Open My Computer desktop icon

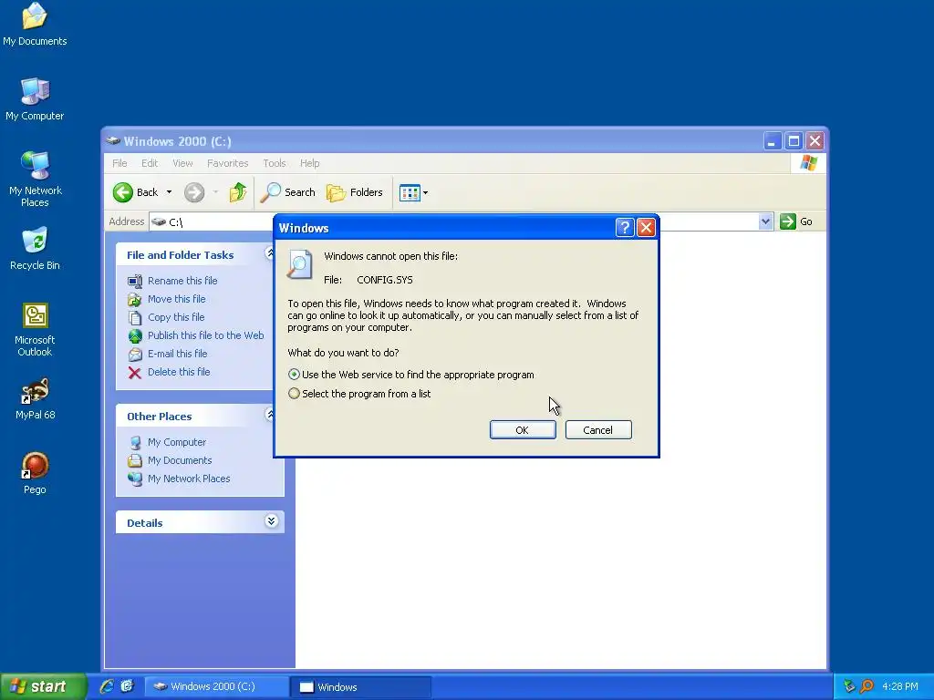click(35, 98)
